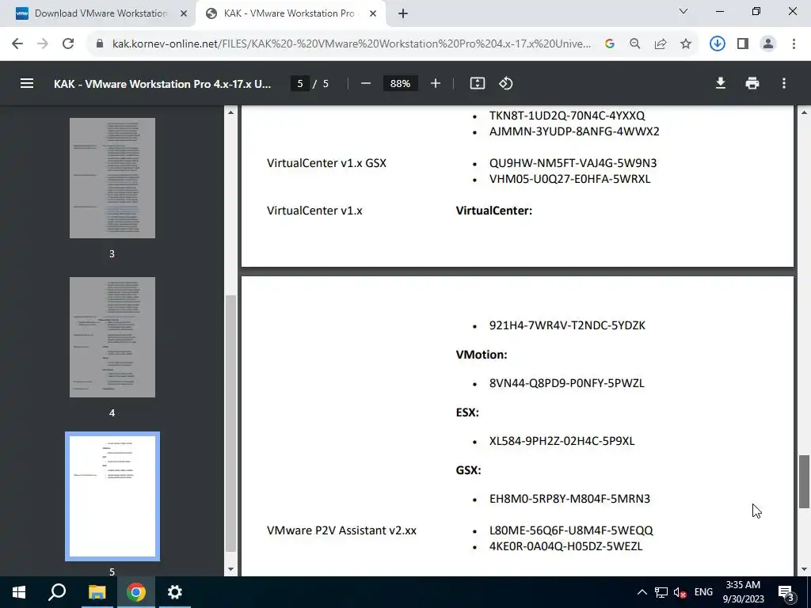Open the notification center icon
Image resolution: width=811 pixels, height=608 pixels.
pyautogui.click(x=786, y=593)
